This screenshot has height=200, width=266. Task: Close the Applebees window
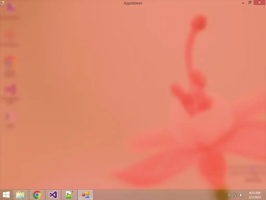pos(260,3)
